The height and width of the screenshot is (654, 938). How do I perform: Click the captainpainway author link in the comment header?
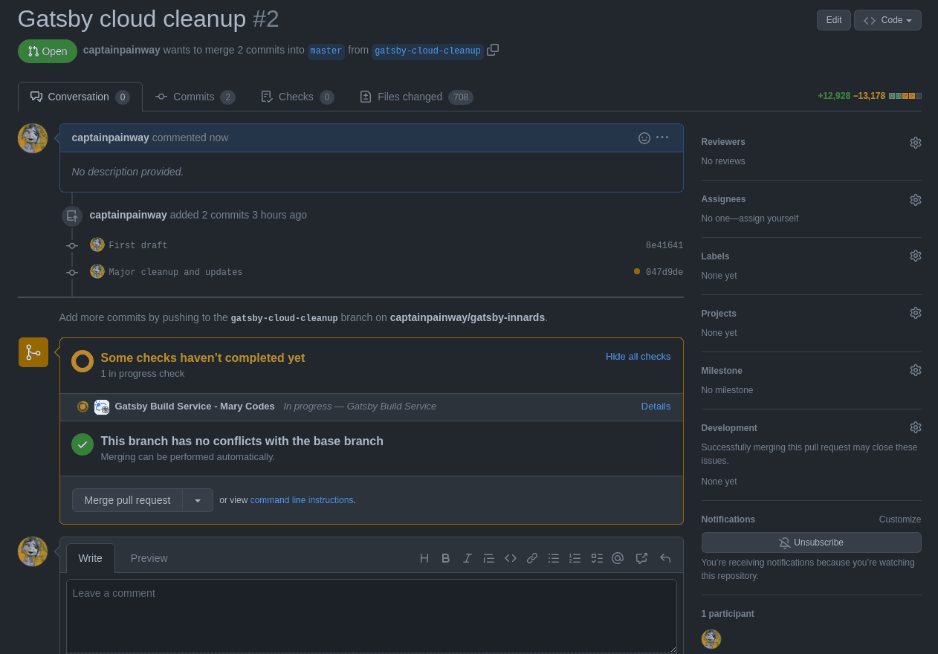pyautogui.click(x=111, y=137)
